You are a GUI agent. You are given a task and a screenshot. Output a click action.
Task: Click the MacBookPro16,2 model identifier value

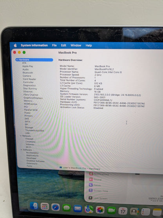pos(104,69)
